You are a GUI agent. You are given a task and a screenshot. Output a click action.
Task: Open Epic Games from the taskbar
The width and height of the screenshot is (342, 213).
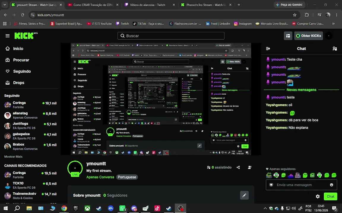[x=76, y=209]
